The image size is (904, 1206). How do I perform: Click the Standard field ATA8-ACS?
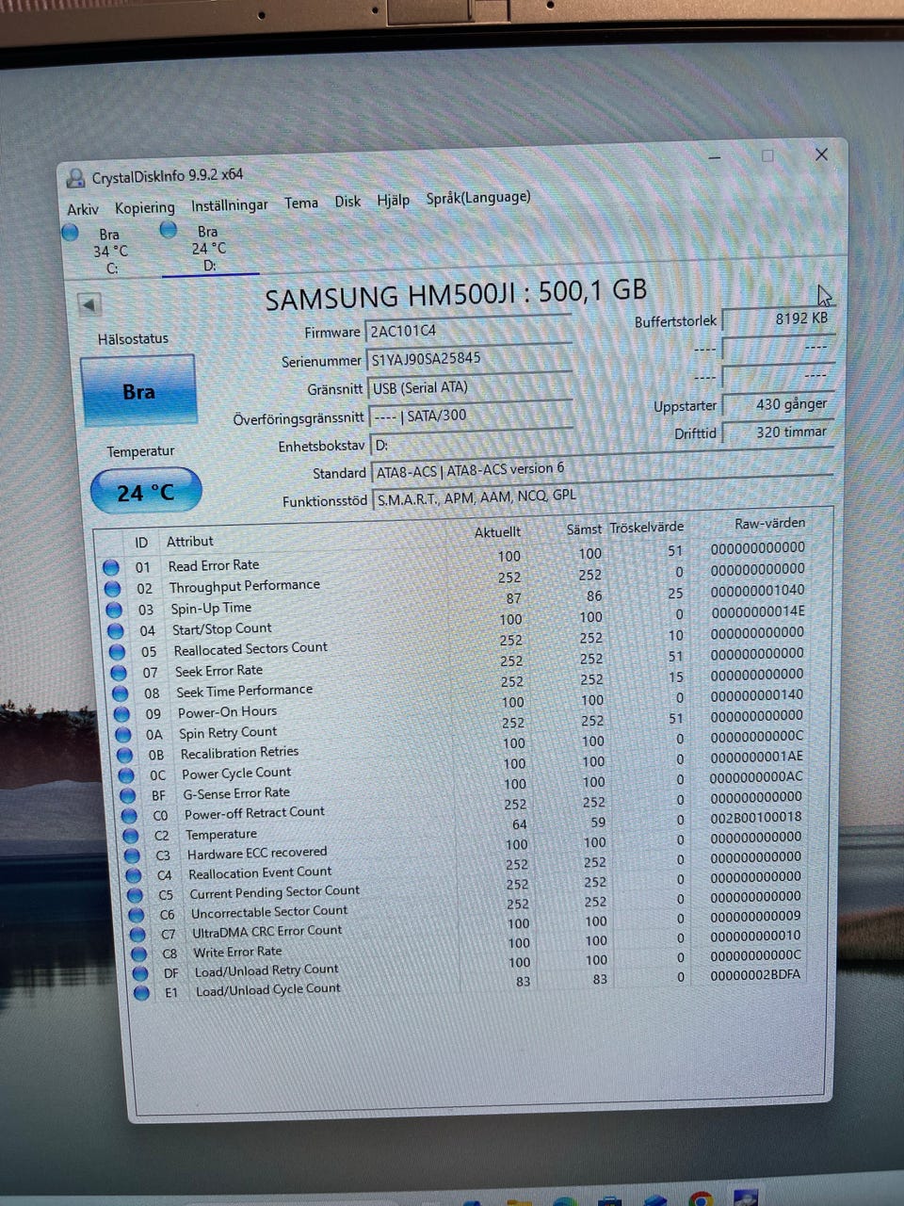[603, 469]
